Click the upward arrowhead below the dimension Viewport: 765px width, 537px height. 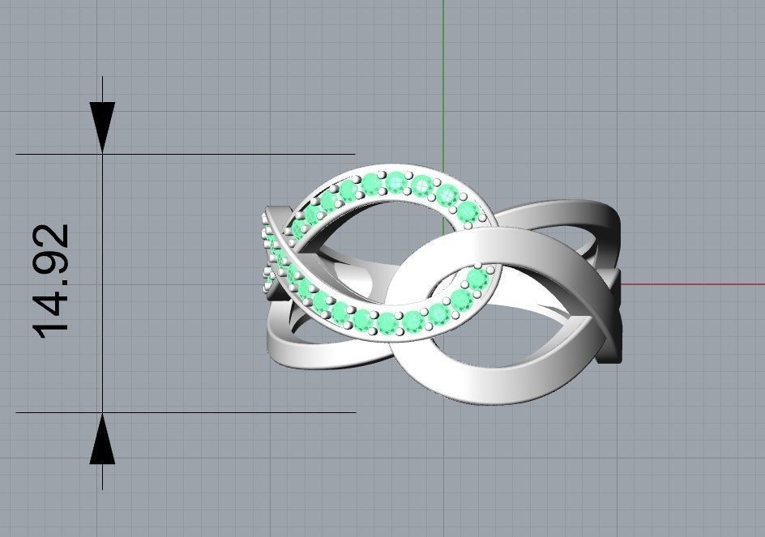click(102, 438)
